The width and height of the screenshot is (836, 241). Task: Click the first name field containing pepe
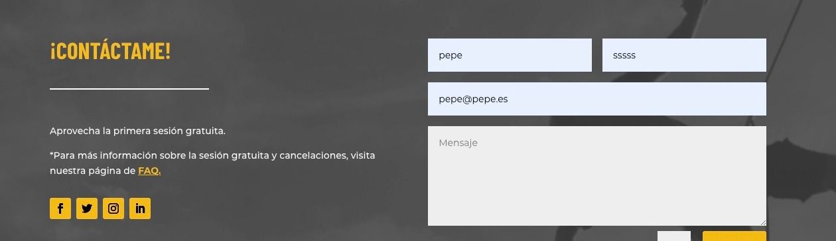coord(510,55)
